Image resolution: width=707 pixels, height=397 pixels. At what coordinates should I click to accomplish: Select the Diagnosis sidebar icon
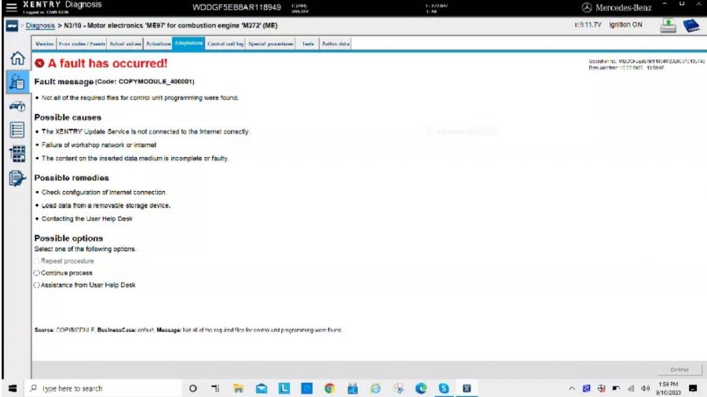16,83
